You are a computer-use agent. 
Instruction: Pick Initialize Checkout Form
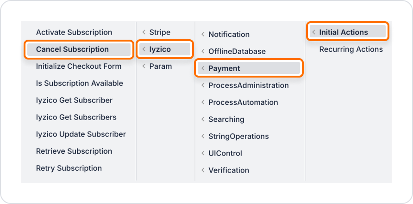pyautogui.click(x=79, y=66)
